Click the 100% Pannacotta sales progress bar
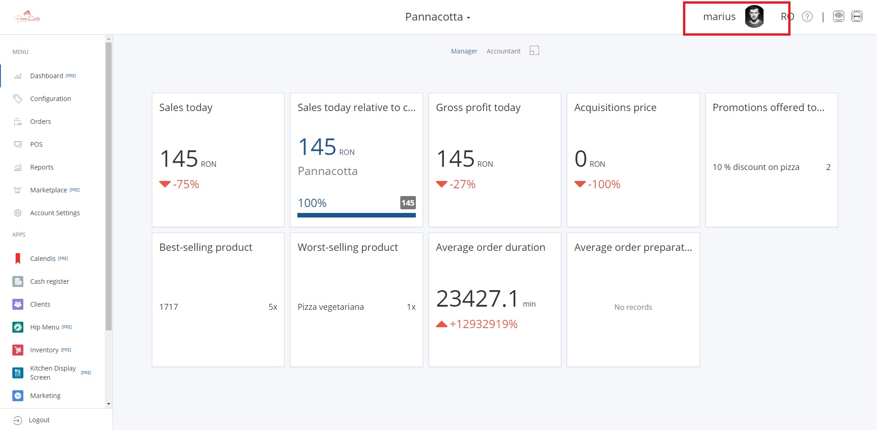Image resolution: width=877 pixels, height=430 pixels. (x=356, y=215)
